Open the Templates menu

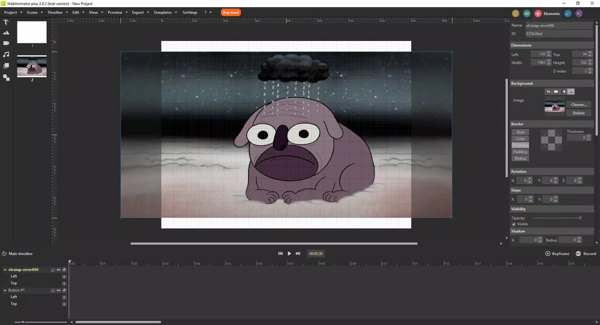(162, 13)
